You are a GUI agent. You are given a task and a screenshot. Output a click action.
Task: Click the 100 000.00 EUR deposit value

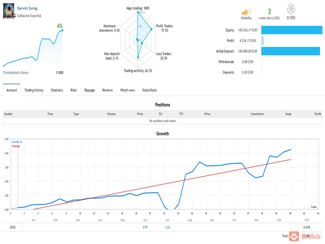(247, 51)
